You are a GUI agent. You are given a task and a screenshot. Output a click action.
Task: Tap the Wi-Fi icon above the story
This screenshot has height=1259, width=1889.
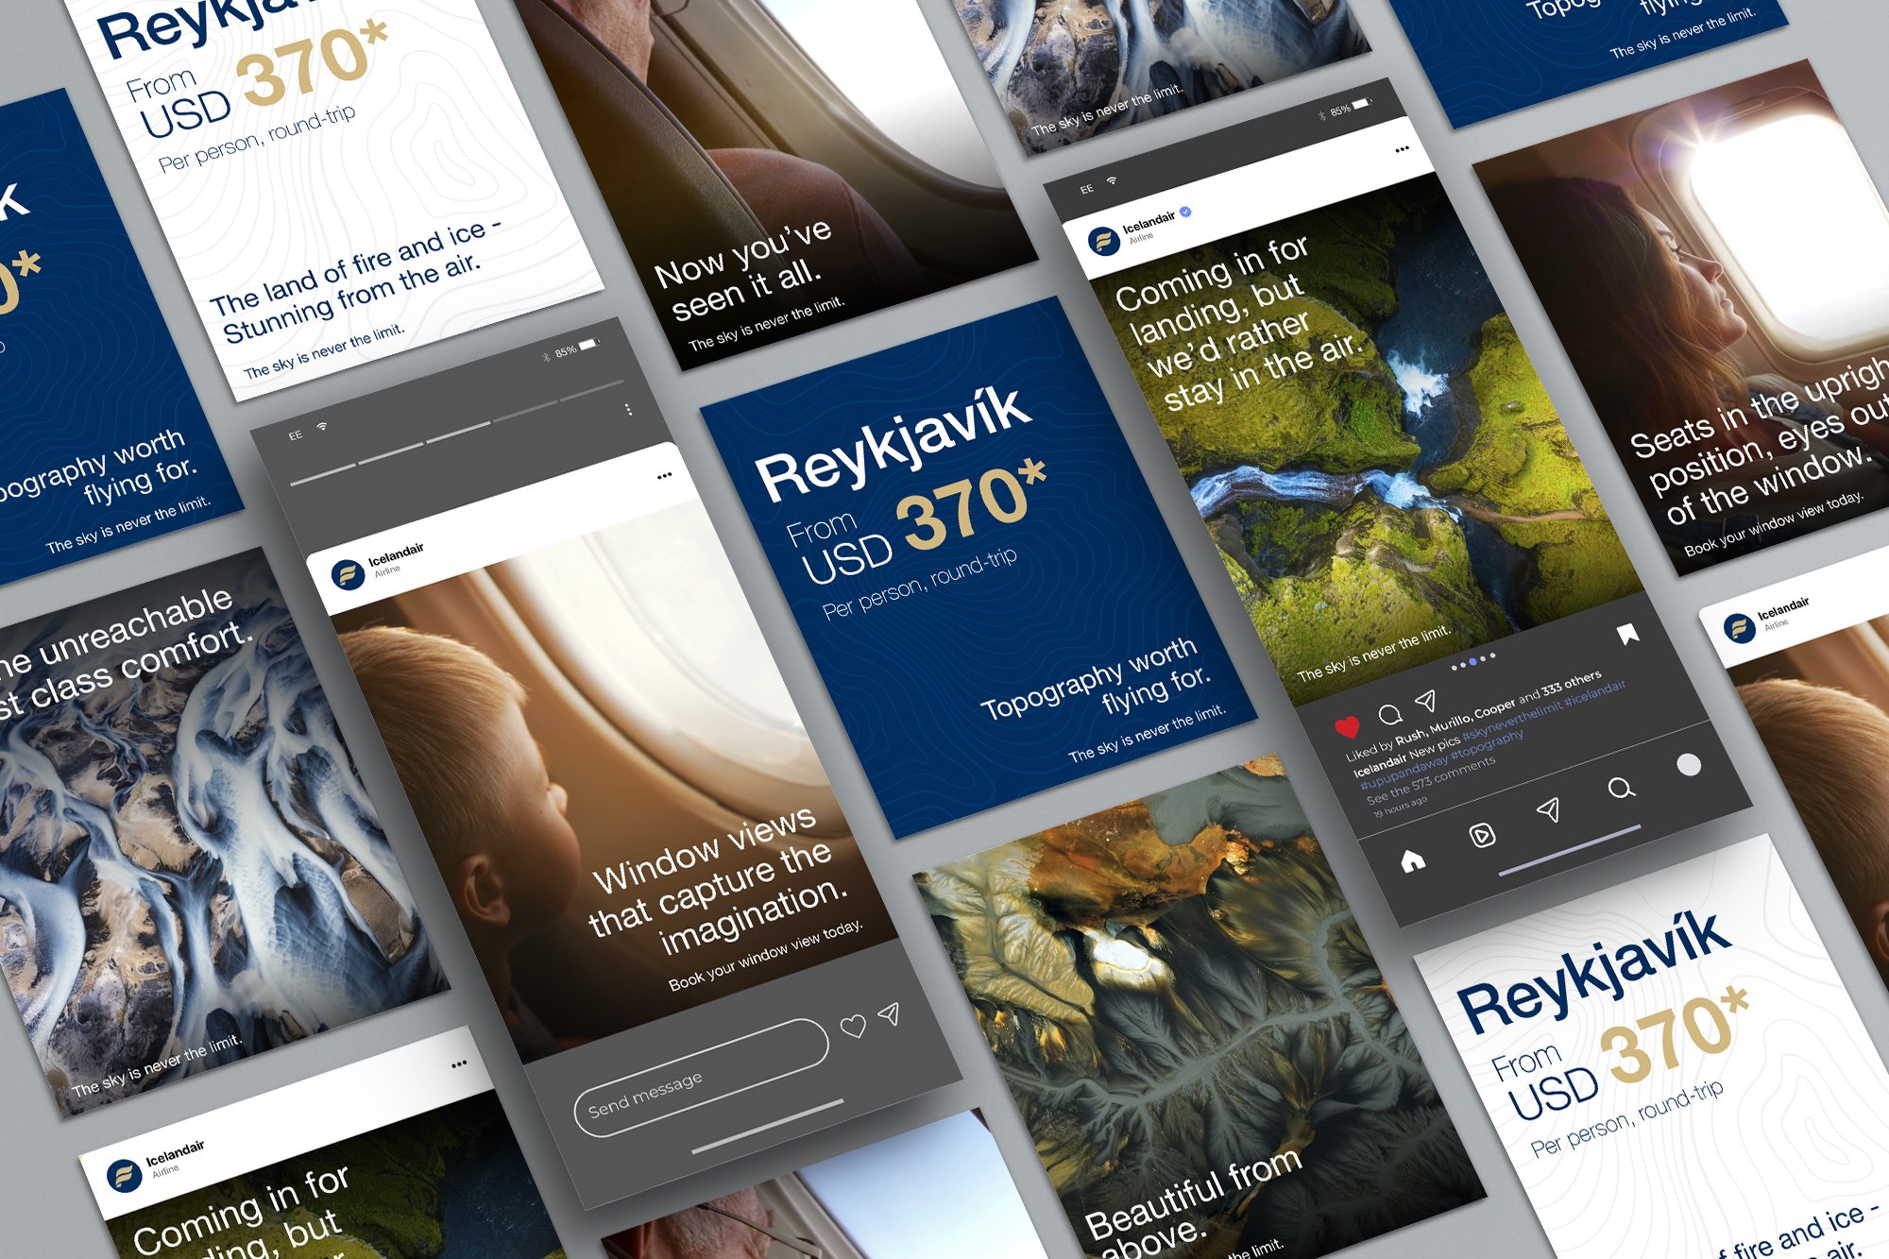click(x=322, y=427)
